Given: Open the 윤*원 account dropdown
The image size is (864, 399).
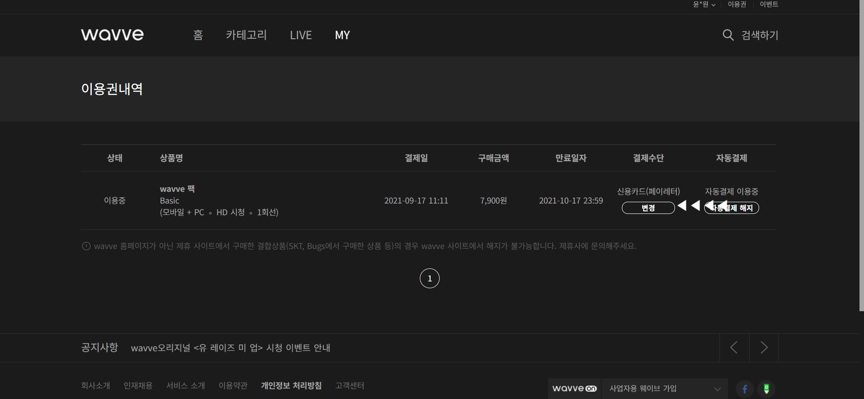Looking at the screenshot, I should click(x=704, y=4).
